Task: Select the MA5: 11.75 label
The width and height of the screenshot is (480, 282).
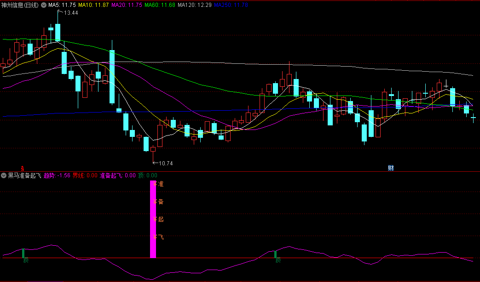Action: 62,5
